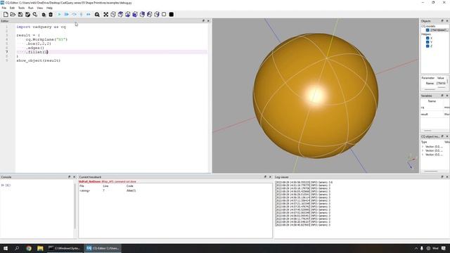Click the import cadquery as cq line

tap(41, 27)
